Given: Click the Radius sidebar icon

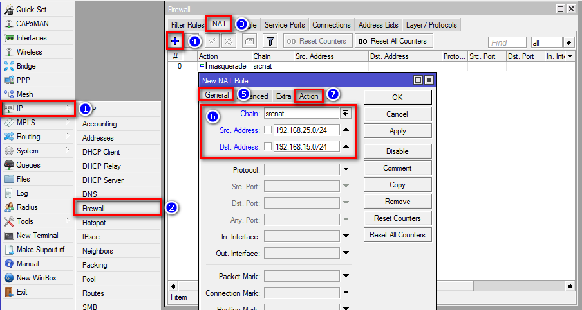Looking at the screenshot, I should click(x=9, y=207).
